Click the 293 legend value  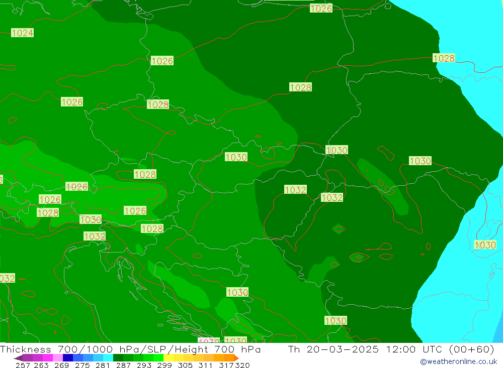point(144,365)
